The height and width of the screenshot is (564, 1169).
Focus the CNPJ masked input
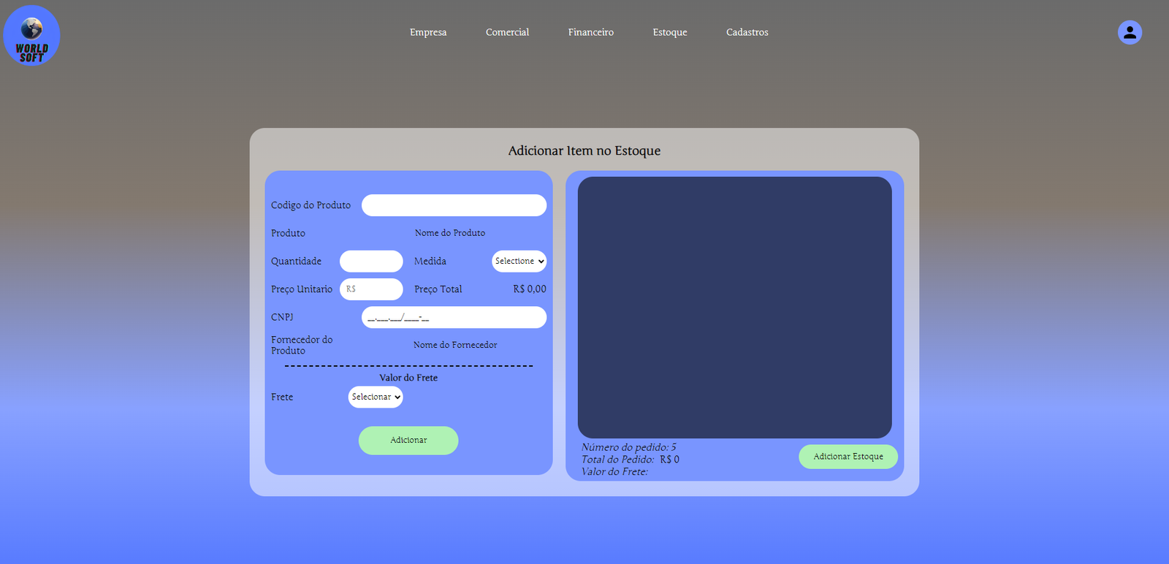[454, 317]
